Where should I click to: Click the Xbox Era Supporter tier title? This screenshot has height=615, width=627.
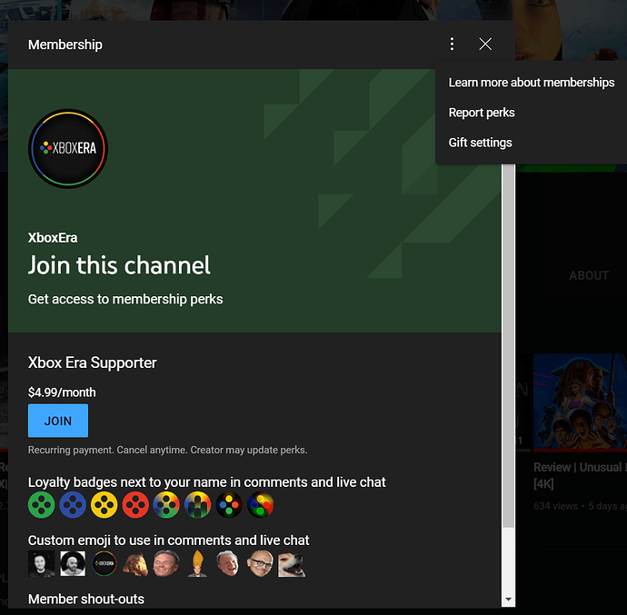(93, 362)
